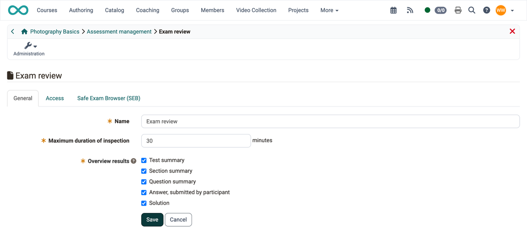Click the WW user avatar

click(x=500, y=10)
